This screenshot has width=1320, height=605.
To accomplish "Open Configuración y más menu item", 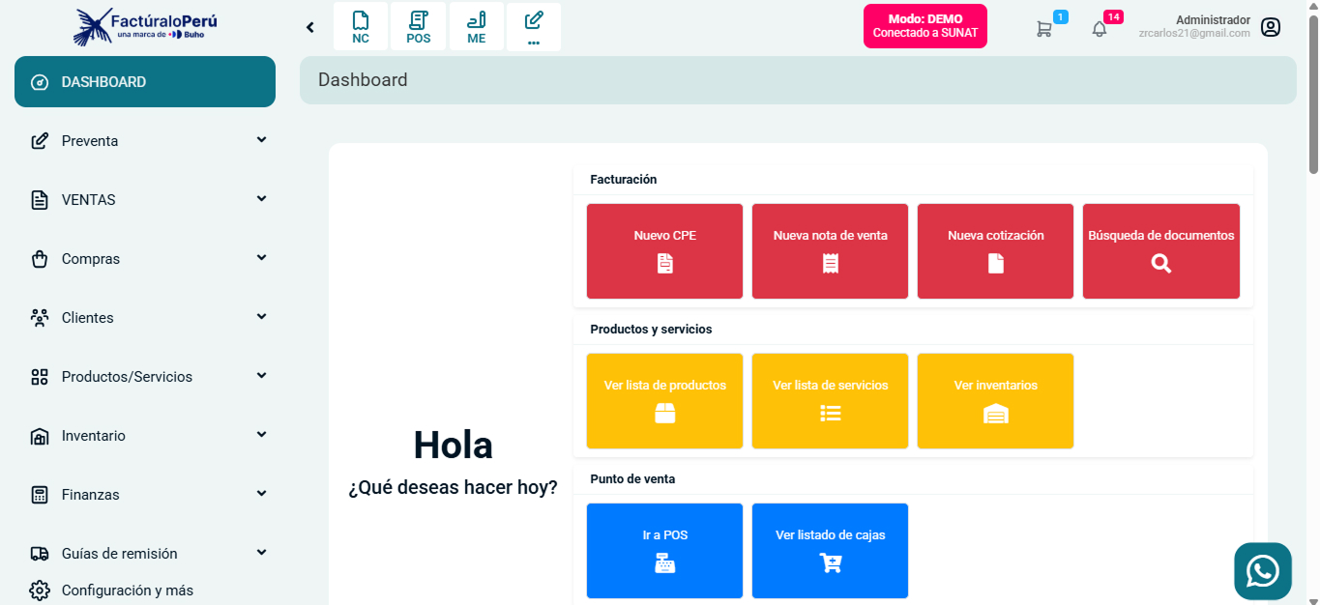I will coord(126,590).
